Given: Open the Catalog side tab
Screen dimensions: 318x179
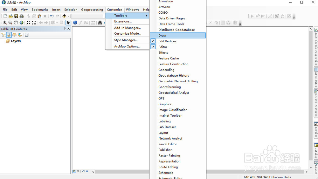Looking at the screenshot, I should pos(316,151).
